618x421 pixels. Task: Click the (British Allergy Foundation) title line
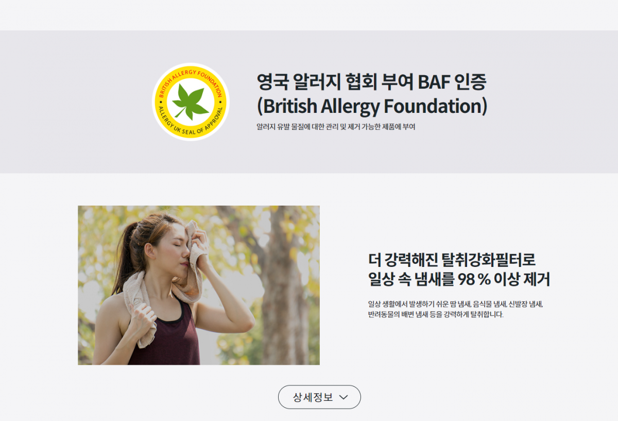pos(372,106)
